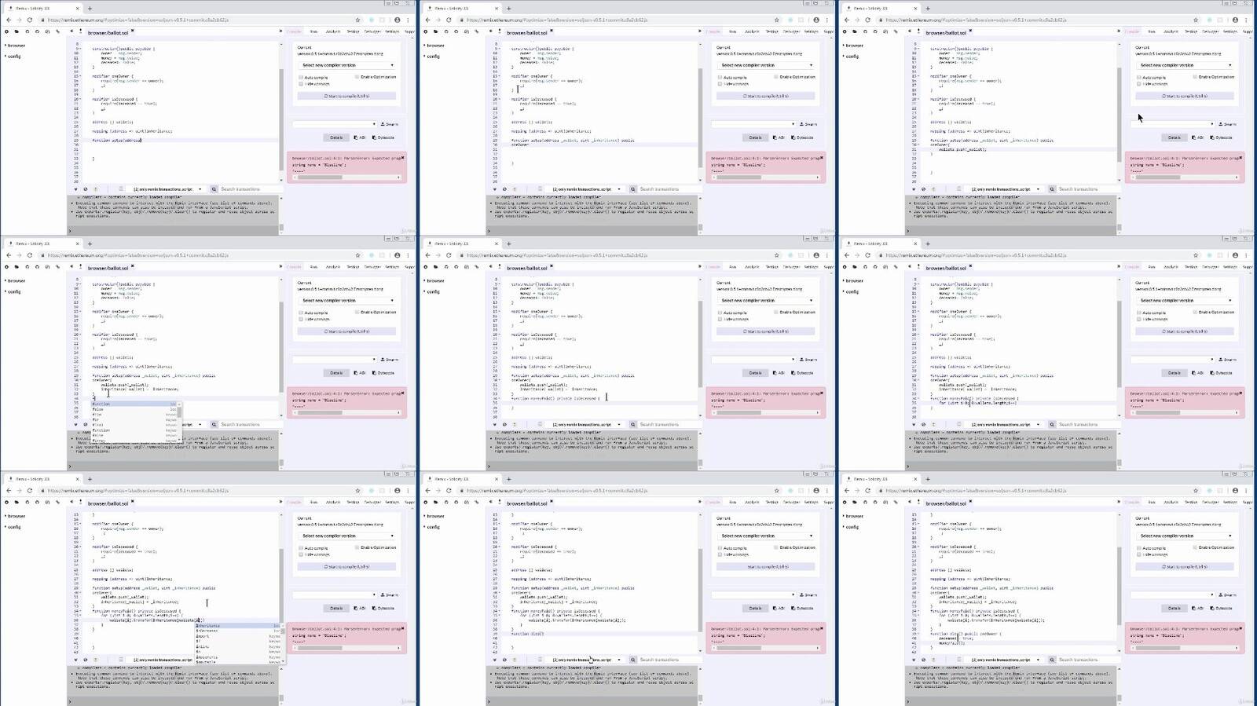Check Hide warnings checkbox in bottom-right window

1139,554
